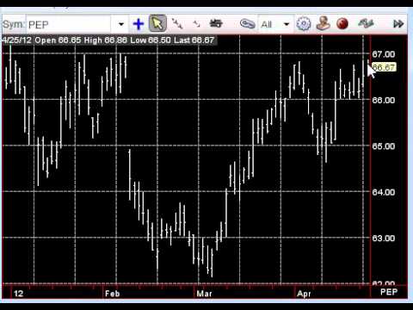The image size is (413, 310).
Task: Click the rubber stamp icon
Action: pyautogui.click(x=324, y=23)
